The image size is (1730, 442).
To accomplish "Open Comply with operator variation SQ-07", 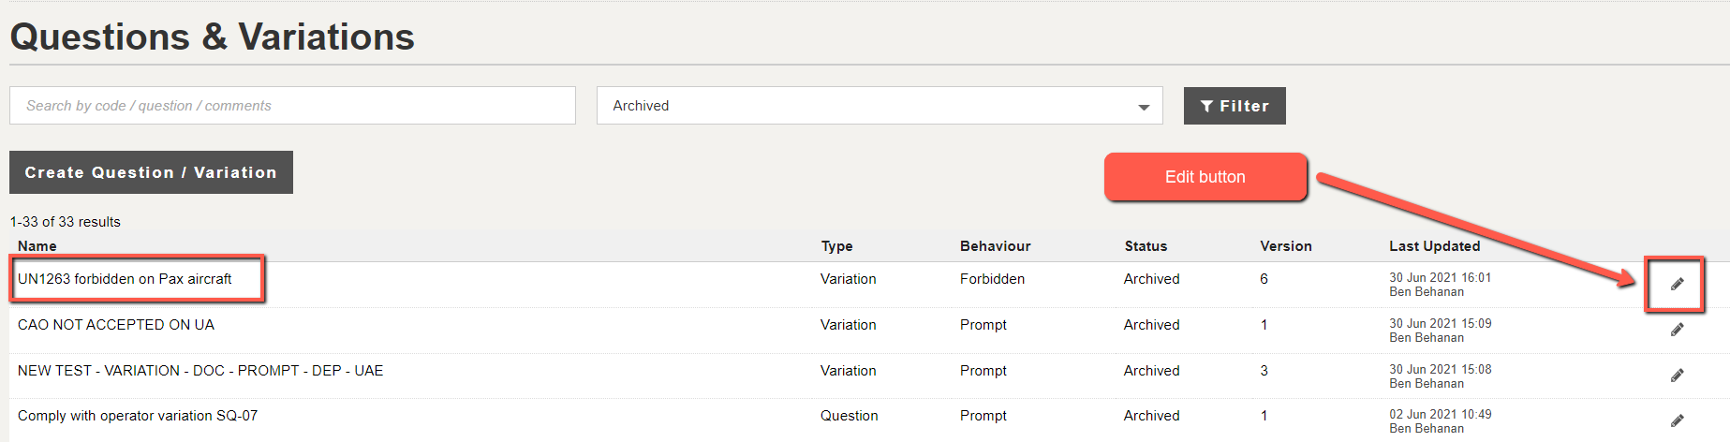I will [138, 416].
